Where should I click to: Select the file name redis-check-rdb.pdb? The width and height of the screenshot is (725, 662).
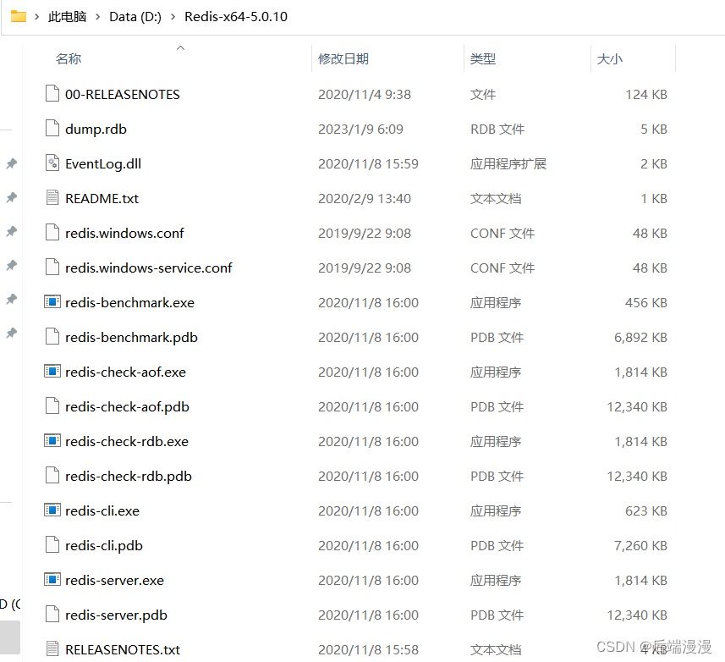click(x=129, y=476)
